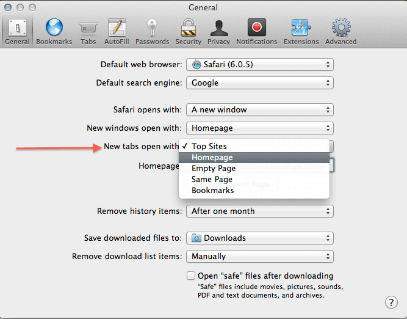This screenshot has width=407, height=319.
Task: Open the Remove download list items dropdown
Action: (260, 257)
